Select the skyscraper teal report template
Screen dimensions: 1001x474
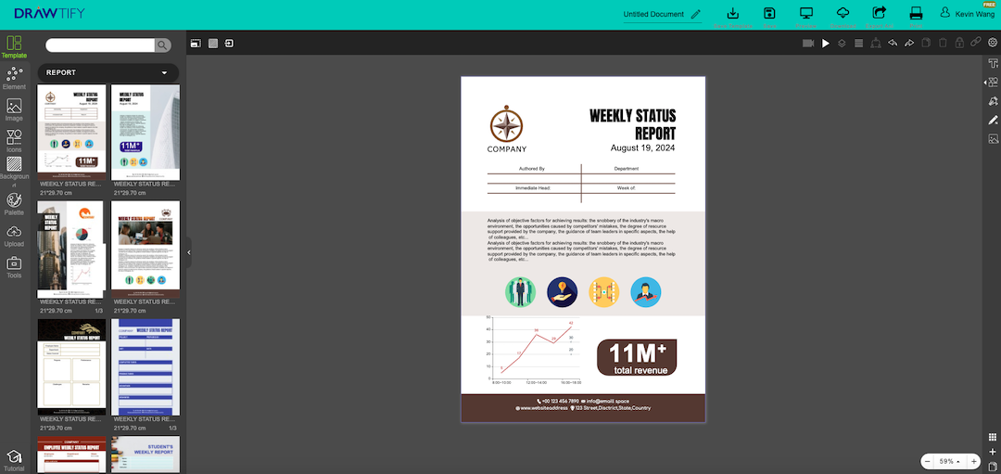(x=146, y=133)
